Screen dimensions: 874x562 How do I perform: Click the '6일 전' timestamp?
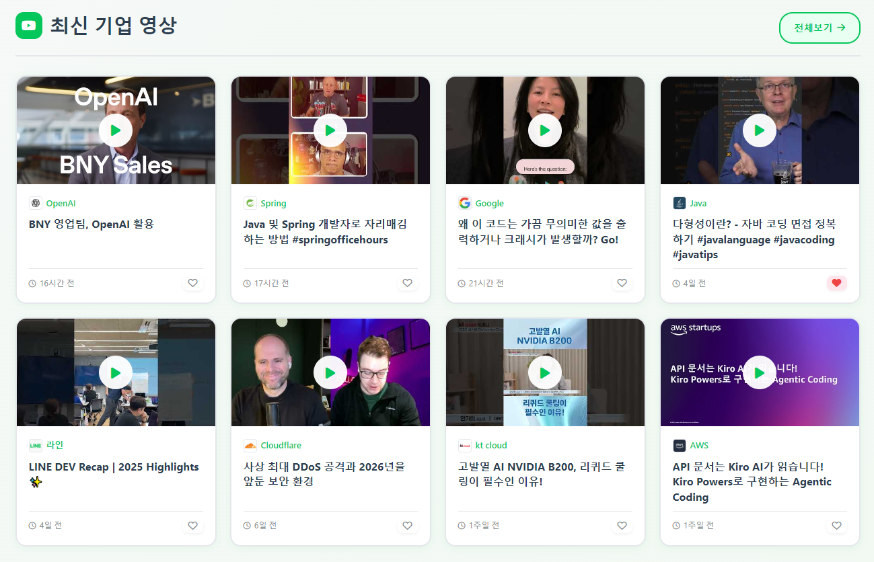tap(265, 525)
